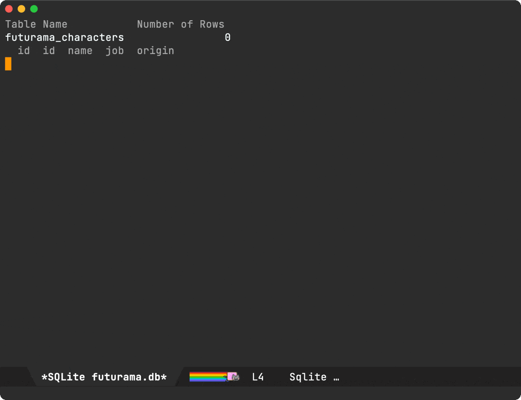The height and width of the screenshot is (400, 521).
Task: Click the second 'id' column entry
Action: point(49,51)
